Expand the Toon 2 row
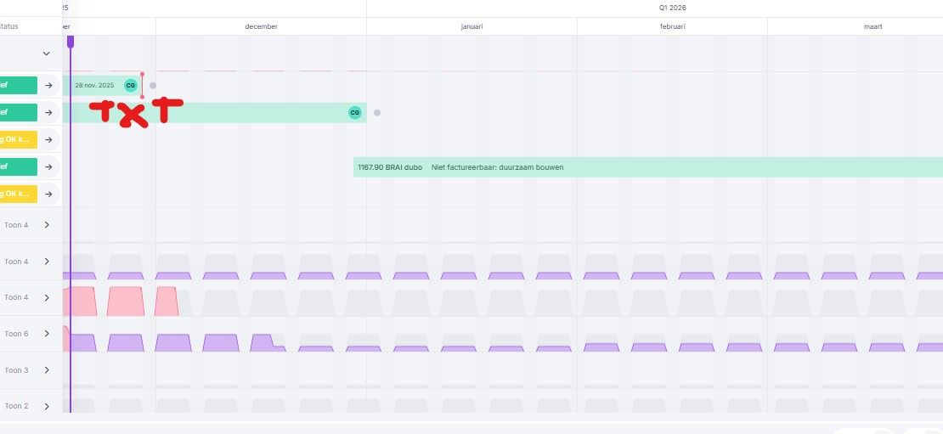Image resolution: width=943 pixels, height=434 pixels. (x=47, y=406)
